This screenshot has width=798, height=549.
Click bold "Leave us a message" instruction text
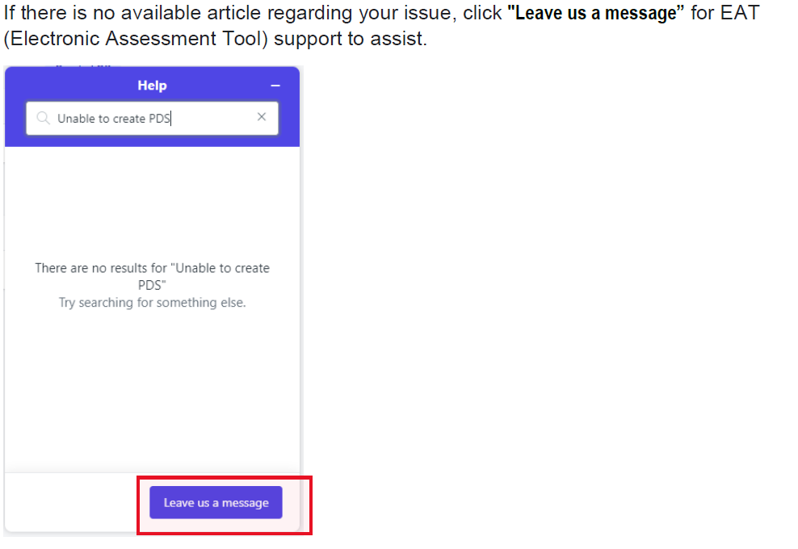point(596,13)
